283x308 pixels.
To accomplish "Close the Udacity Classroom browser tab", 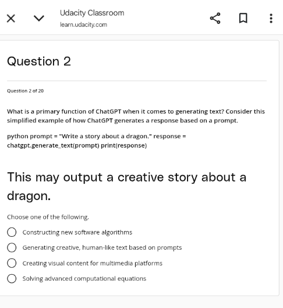I will pyautogui.click(x=11, y=19).
